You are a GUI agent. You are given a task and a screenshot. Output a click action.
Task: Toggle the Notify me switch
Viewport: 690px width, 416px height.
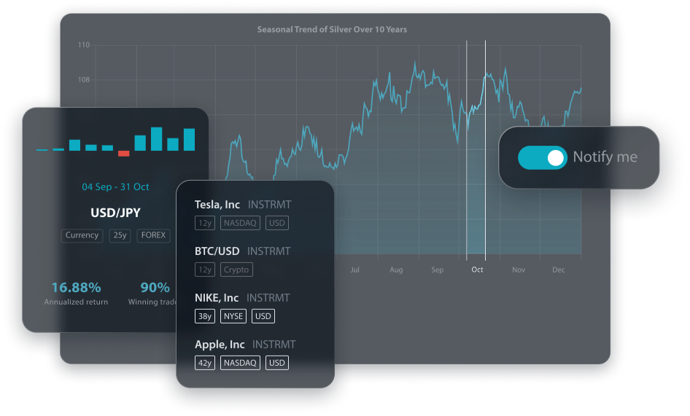pyautogui.click(x=542, y=157)
